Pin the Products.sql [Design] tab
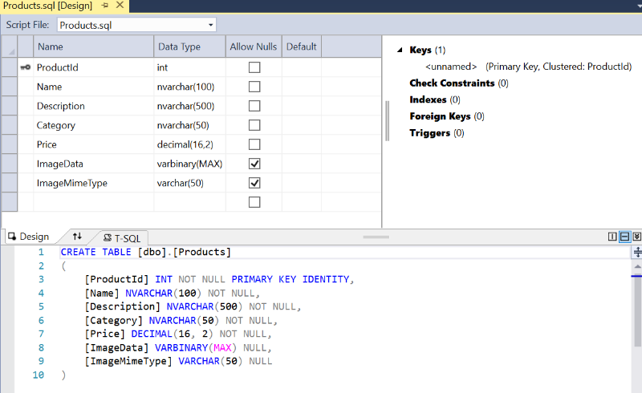The image size is (642, 393). pyautogui.click(x=105, y=6)
